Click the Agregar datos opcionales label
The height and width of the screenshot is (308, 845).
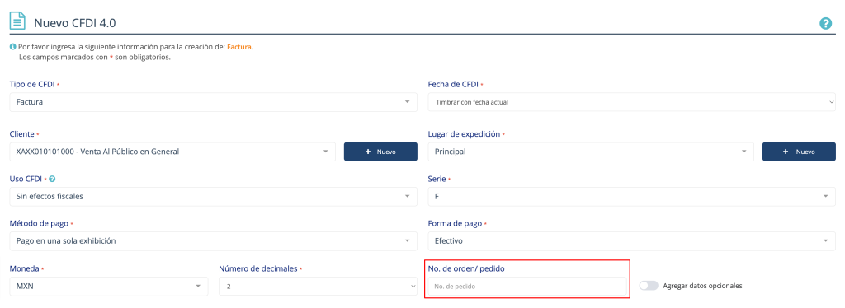coord(703,286)
